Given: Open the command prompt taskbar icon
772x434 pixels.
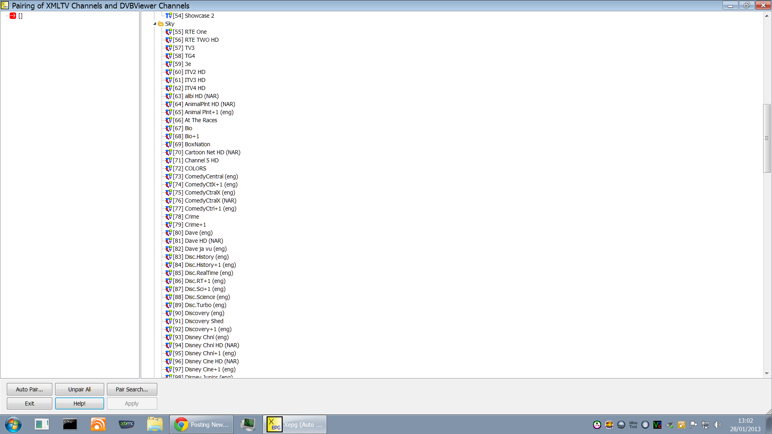Looking at the screenshot, I should pos(70,424).
